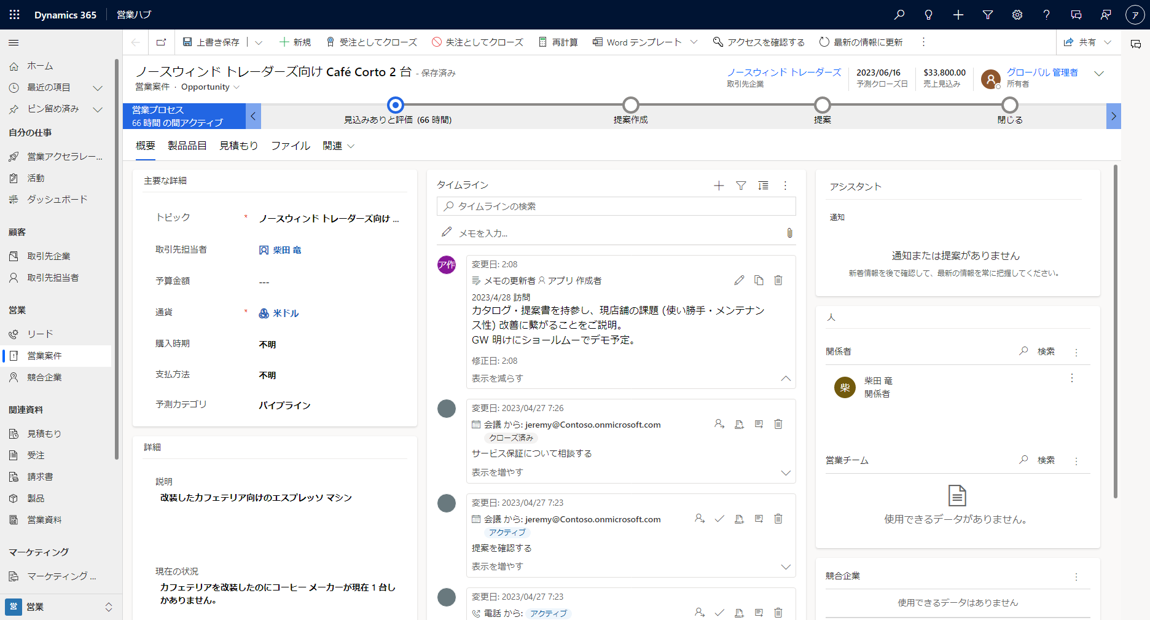This screenshot has height=620, width=1150.
Task: Add a timeline record with plus icon
Action: (x=719, y=186)
